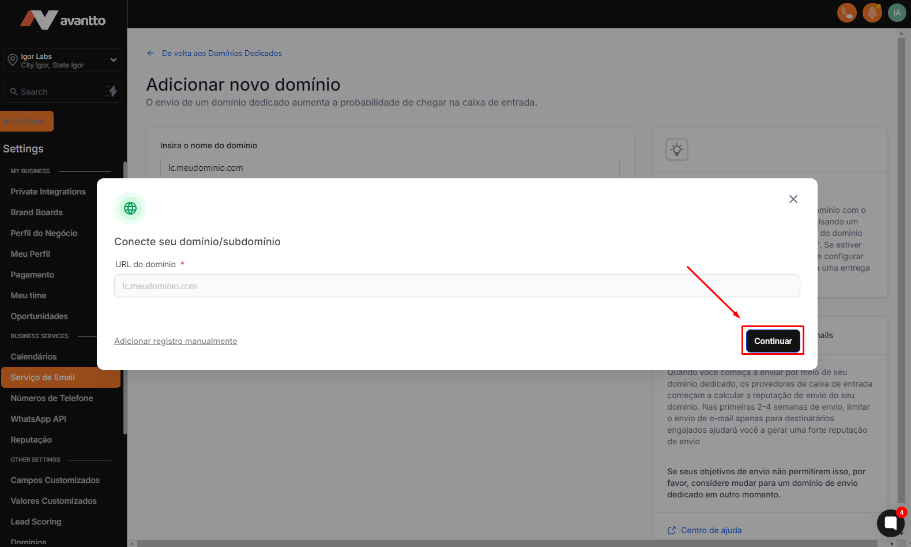Open Campos Customizados settings
This screenshot has height=547, width=911.
pos(55,480)
